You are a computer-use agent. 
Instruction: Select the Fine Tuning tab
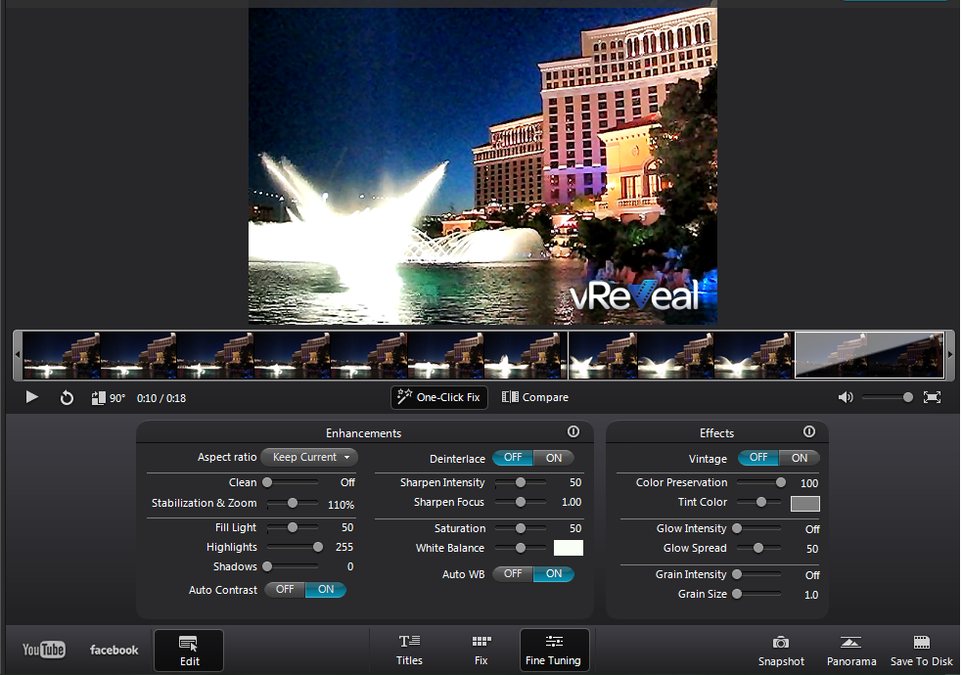(x=554, y=651)
